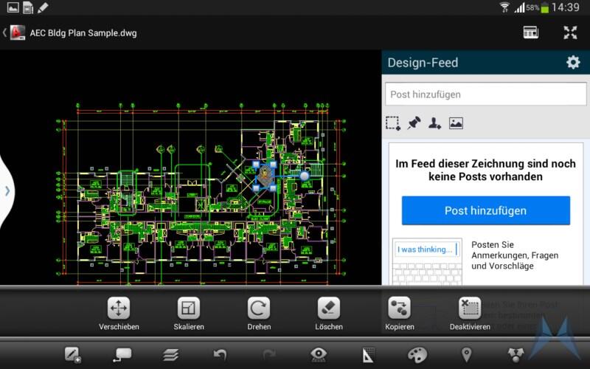This screenshot has width=590, height=369.
Task: Attach an image to the post
Action: (456, 123)
